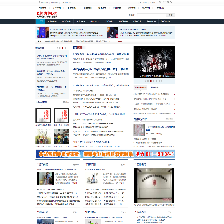224x224 pixels.
Task: Open the cartoon illustration thumbnail in middle section
Action: pyautogui.click(x=93, y=179)
